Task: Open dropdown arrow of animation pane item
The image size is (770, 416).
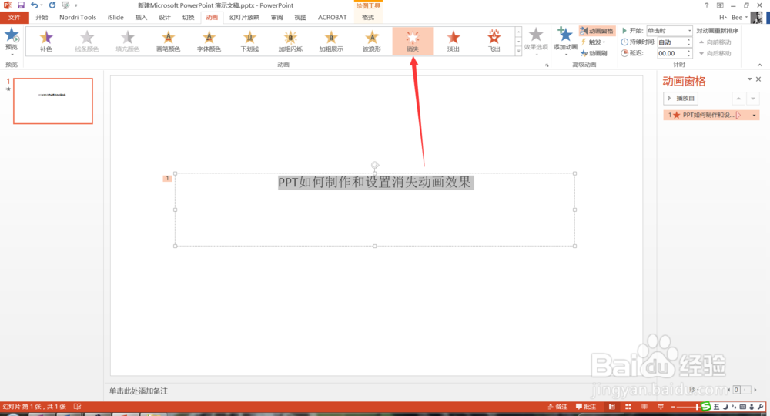Action: [754, 115]
